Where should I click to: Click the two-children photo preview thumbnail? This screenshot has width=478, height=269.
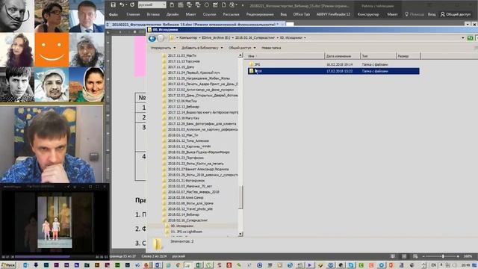pos(55,222)
